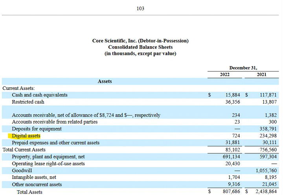Select the value 36,356

(233, 102)
